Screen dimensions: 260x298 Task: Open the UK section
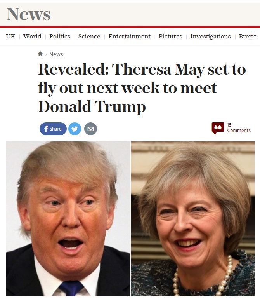click(x=10, y=36)
